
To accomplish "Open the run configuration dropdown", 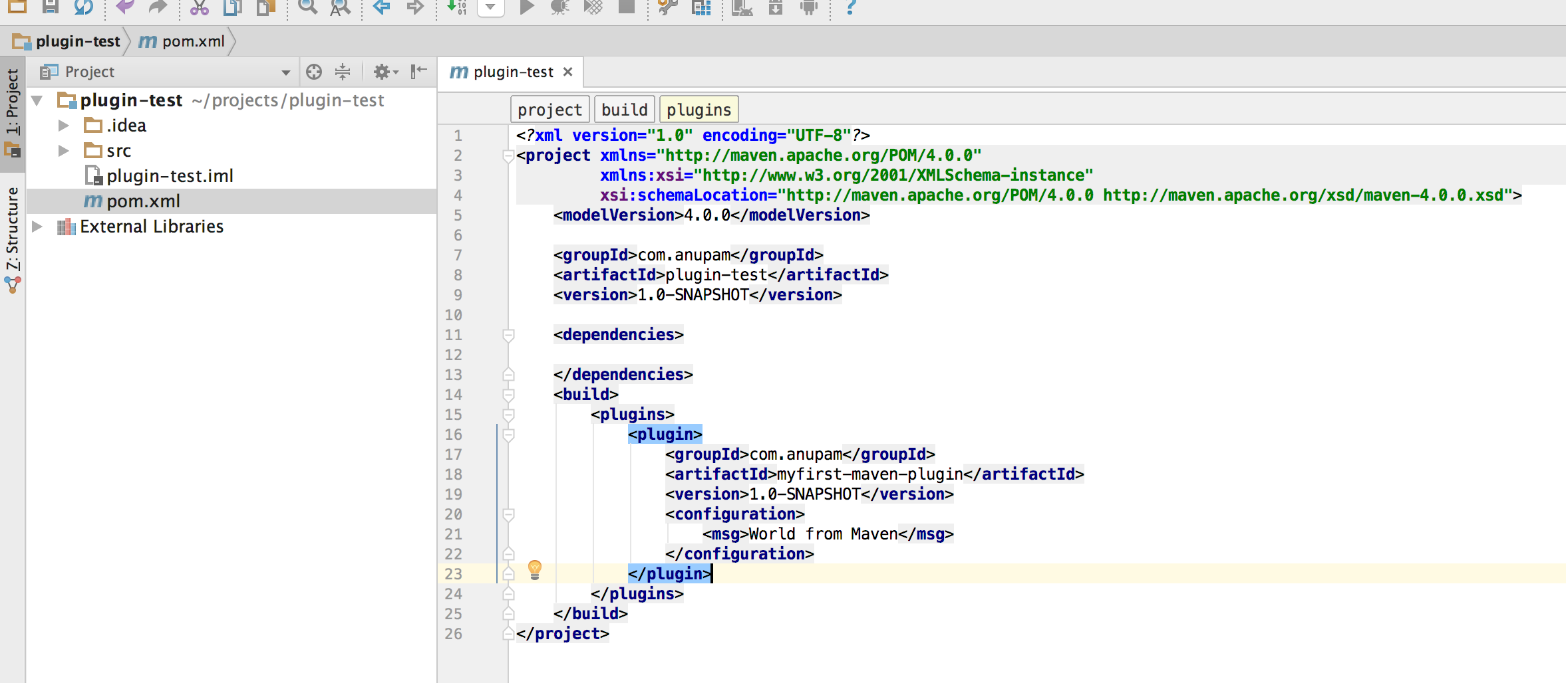I will coord(490,7).
